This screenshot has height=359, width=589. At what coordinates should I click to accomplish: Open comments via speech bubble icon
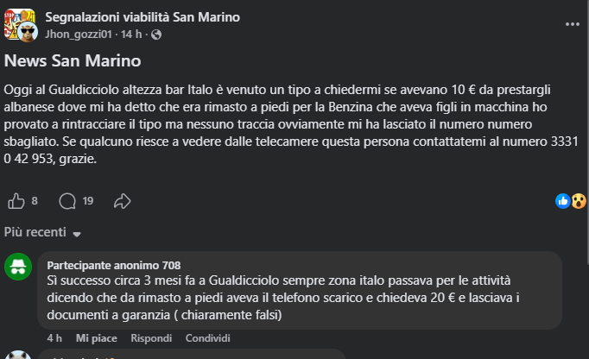tap(67, 201)
